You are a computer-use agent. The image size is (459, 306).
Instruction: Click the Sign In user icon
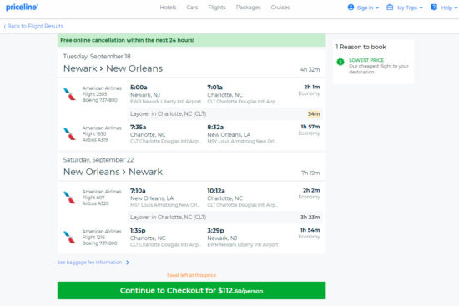pos(351,7)
